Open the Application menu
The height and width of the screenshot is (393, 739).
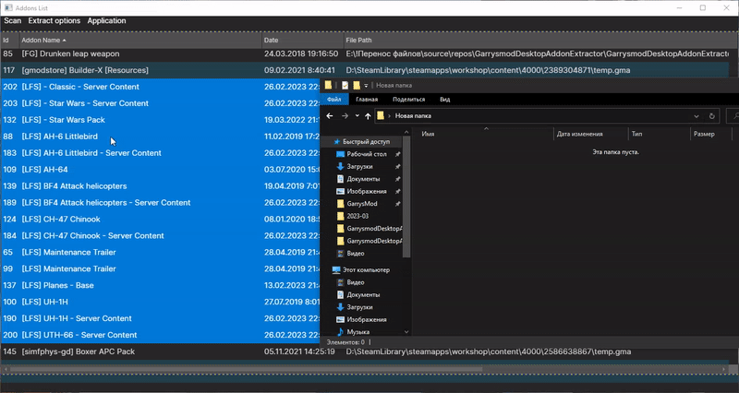[106, 20]
